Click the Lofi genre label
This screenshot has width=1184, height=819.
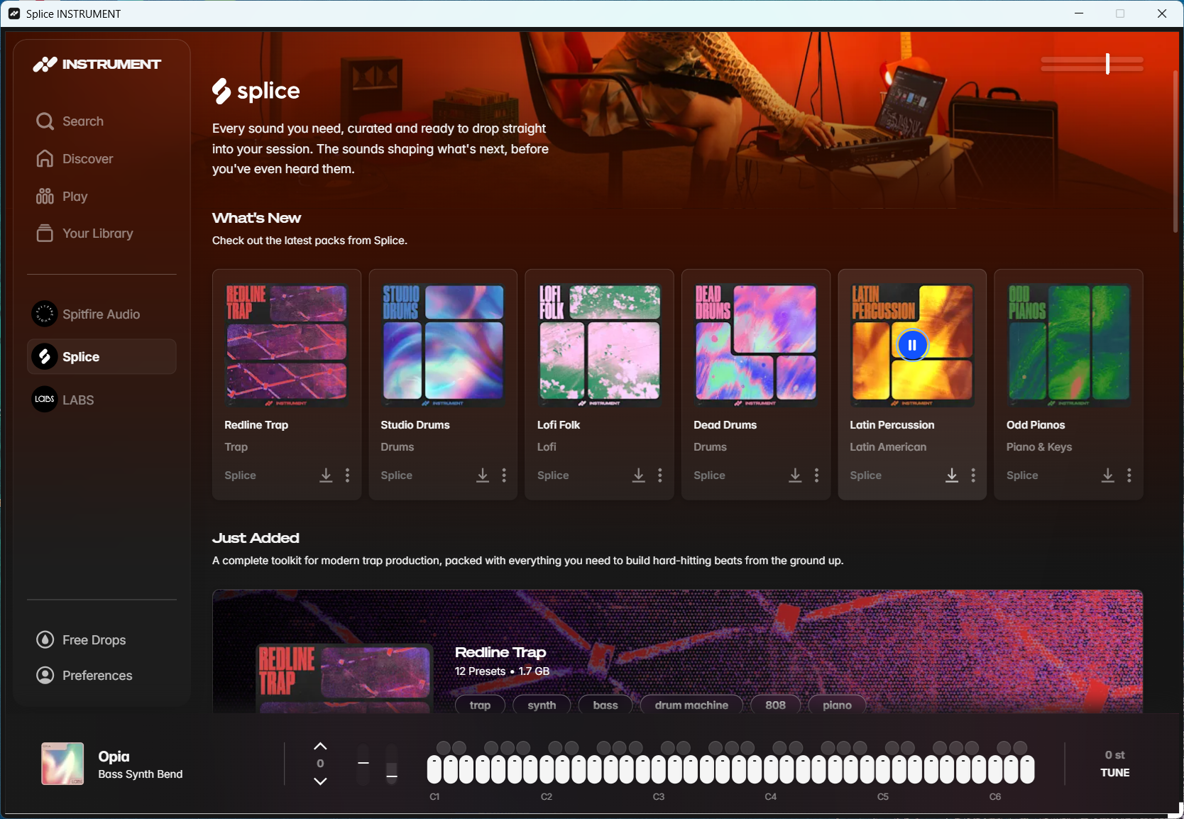pos(547,447)
